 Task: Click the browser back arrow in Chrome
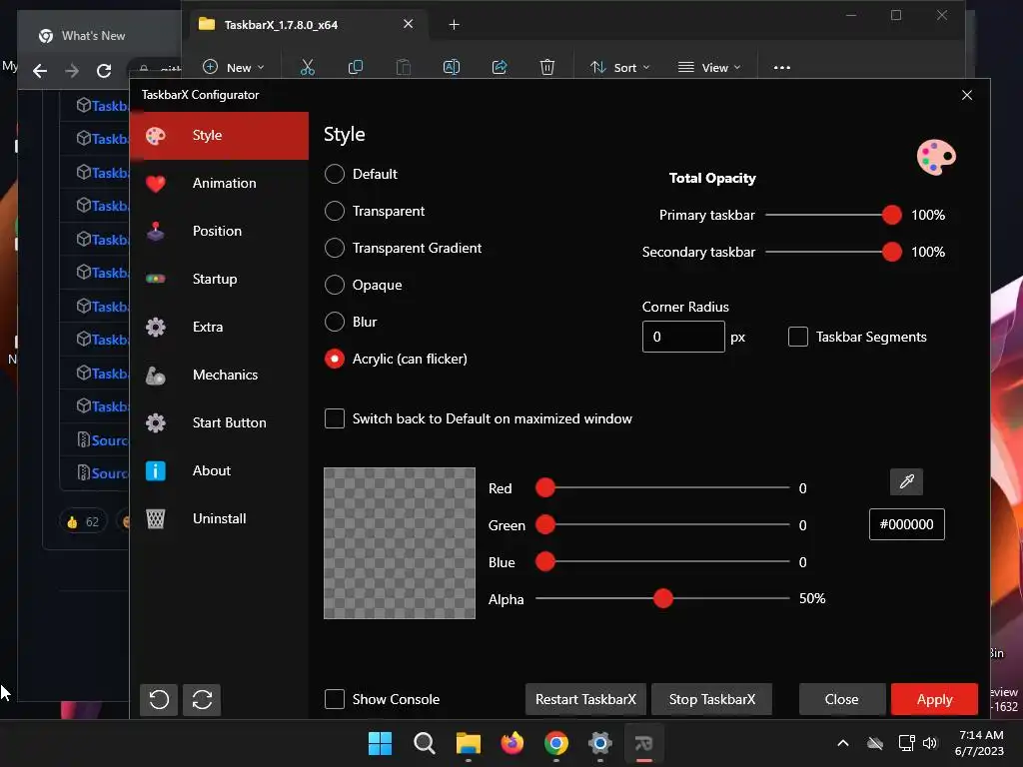pos(40,71)
